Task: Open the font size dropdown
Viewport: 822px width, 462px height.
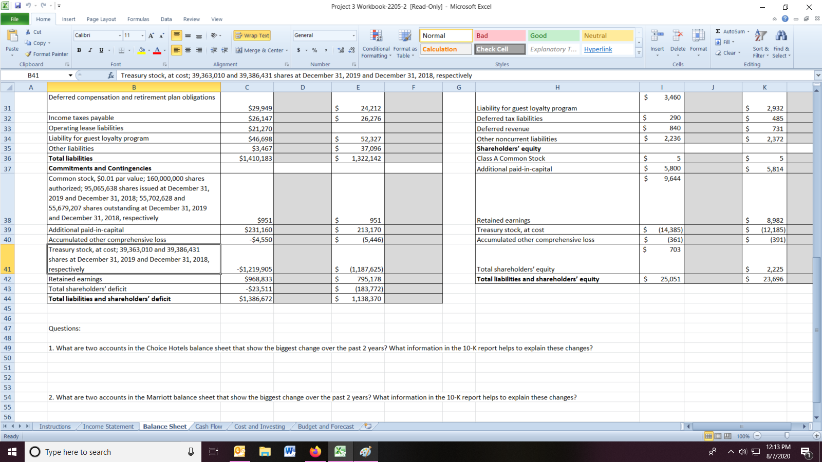Action: 142,35
